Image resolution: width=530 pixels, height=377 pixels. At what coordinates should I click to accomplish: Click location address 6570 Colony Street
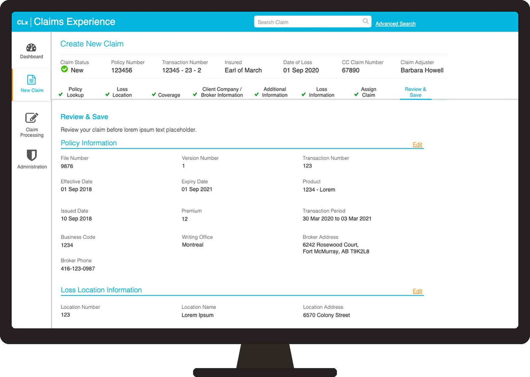click(x=326, y=315)
